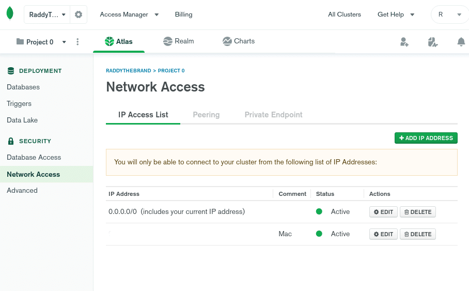Image resolution: width=469 pixels, height=291 pixels.
Task: Switch to the Private Endpoint tab
Action: 273,115
